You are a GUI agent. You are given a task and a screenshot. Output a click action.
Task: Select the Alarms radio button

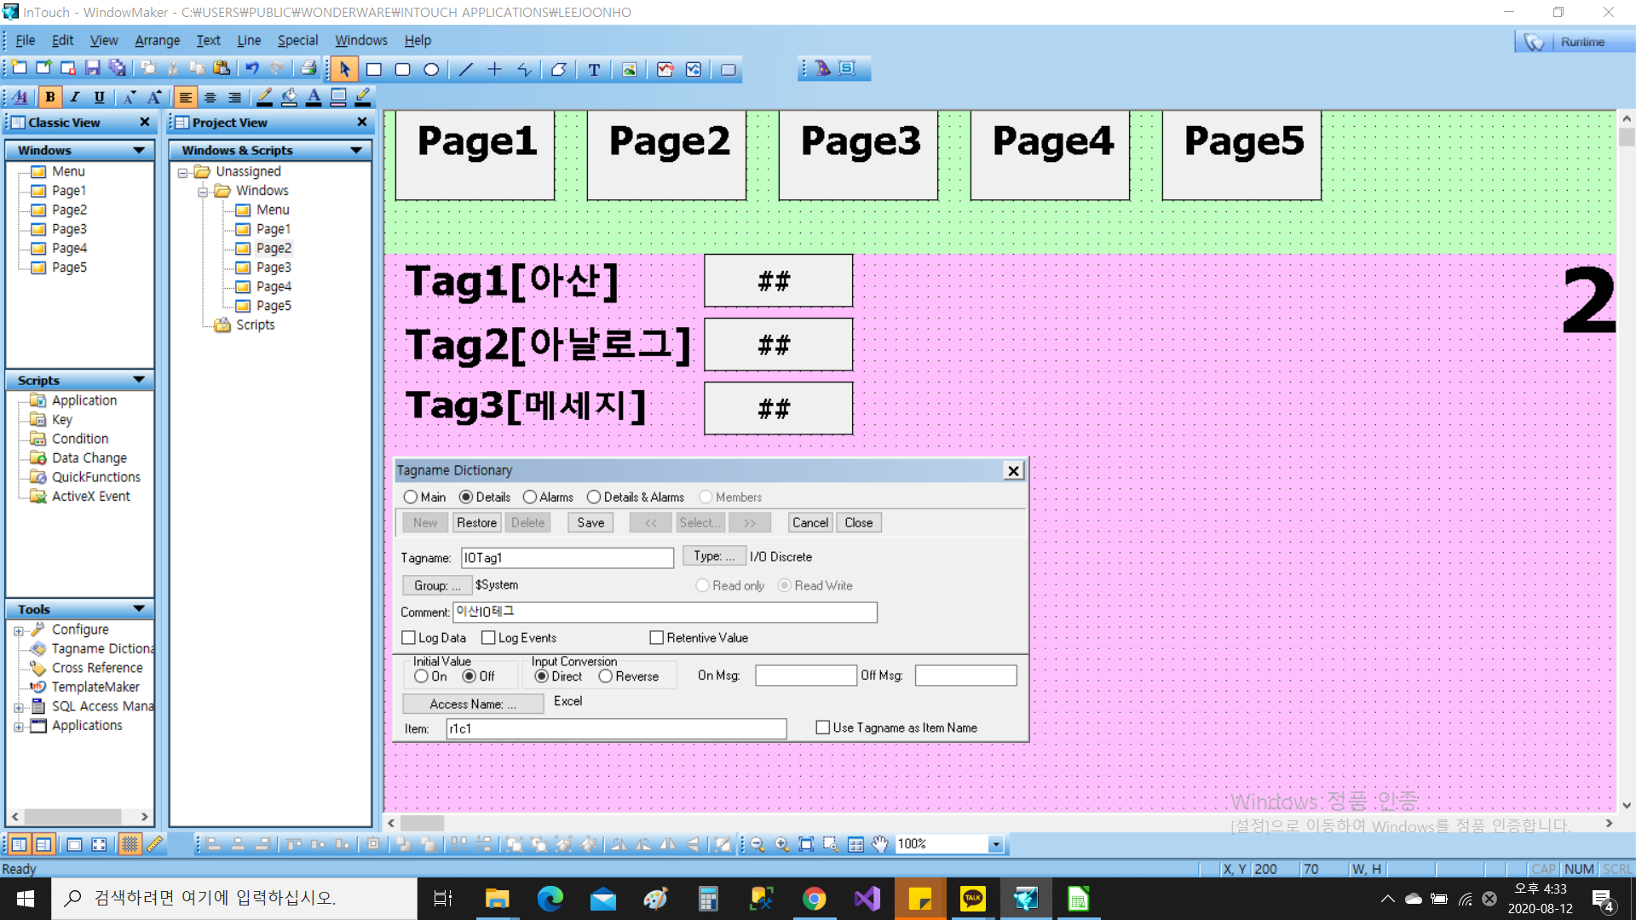click(530, 497)
